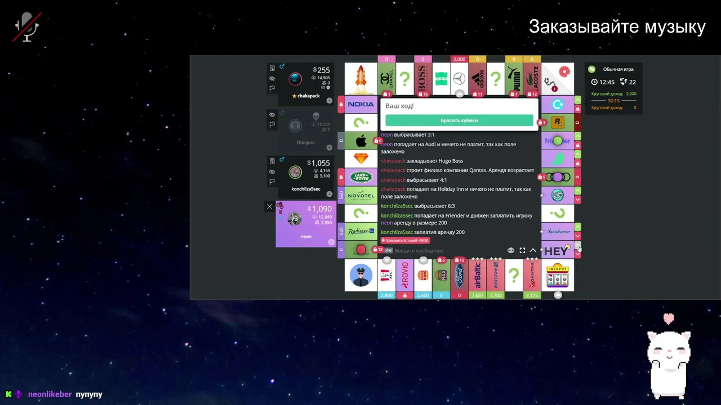This screenshot has width=721, height=405.
Task: Select the Lacoste property field
Action: tap(532, 79)
